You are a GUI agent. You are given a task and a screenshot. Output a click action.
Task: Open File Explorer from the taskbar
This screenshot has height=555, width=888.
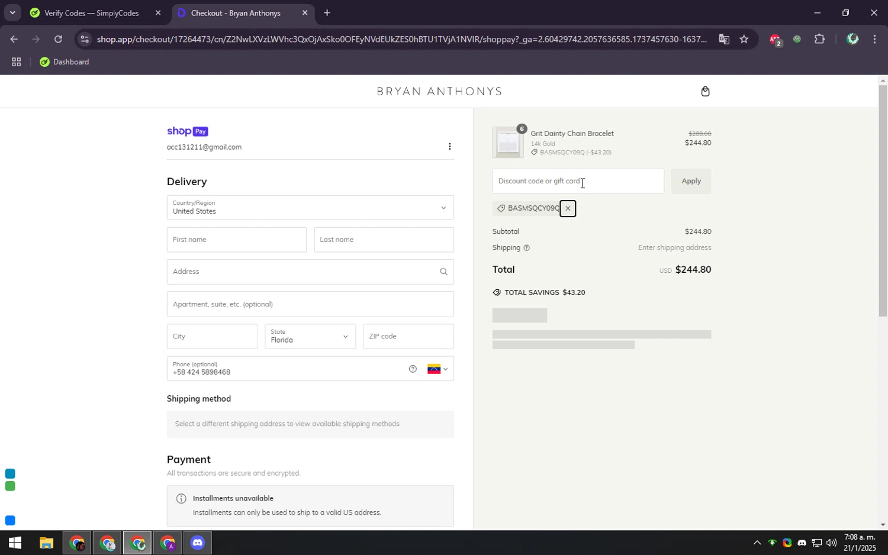[46, 543]
